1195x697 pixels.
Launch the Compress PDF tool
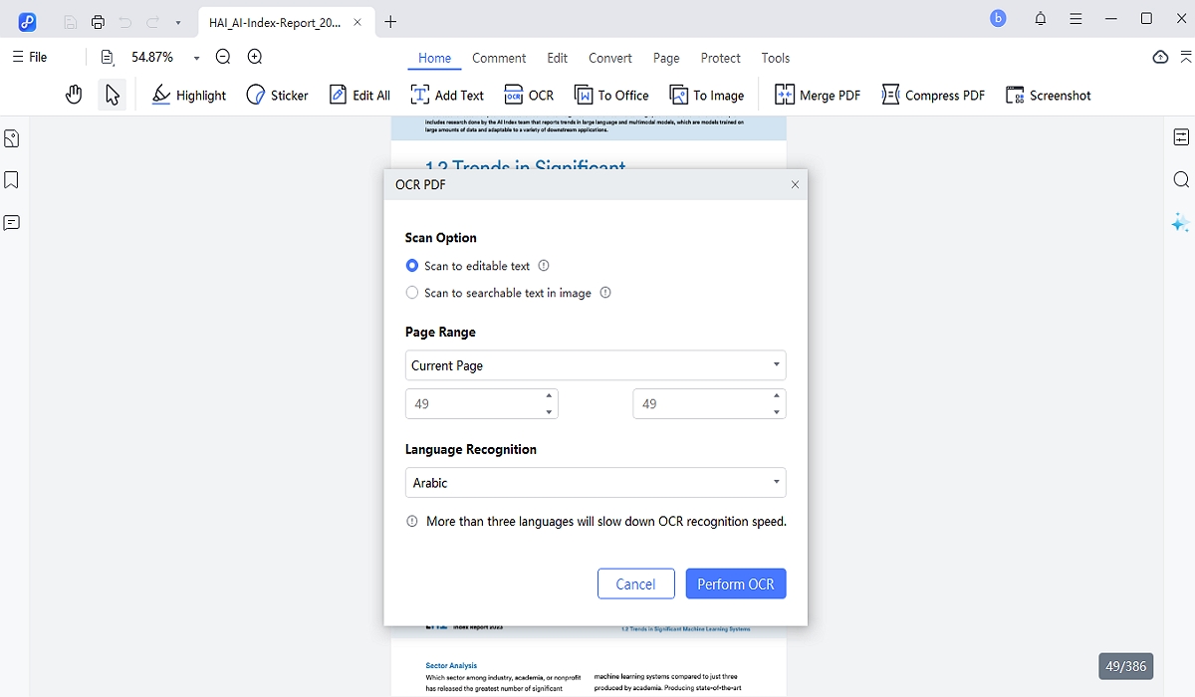tap(932, 95)
